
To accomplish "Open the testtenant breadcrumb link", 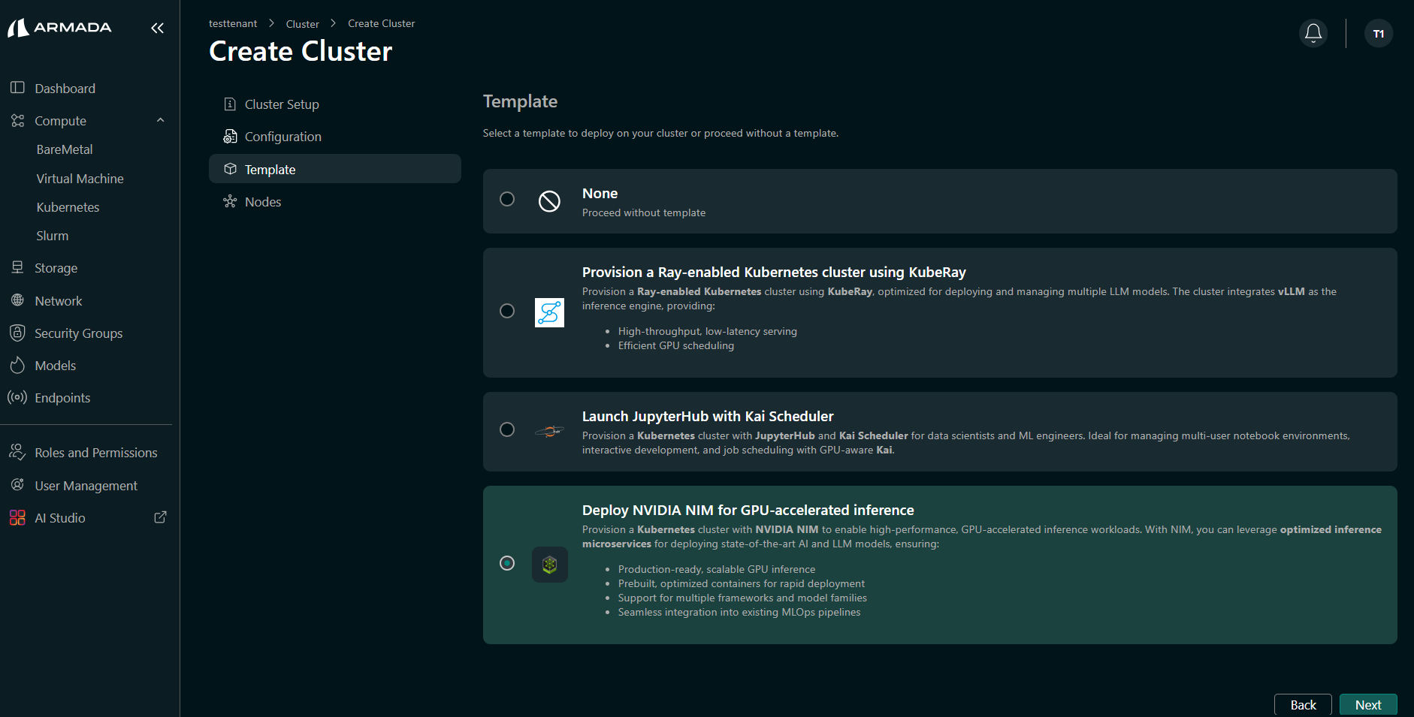I will tap(232, 23).
